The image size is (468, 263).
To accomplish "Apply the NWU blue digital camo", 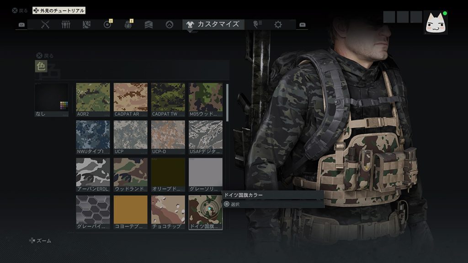I will click(93, 137).
